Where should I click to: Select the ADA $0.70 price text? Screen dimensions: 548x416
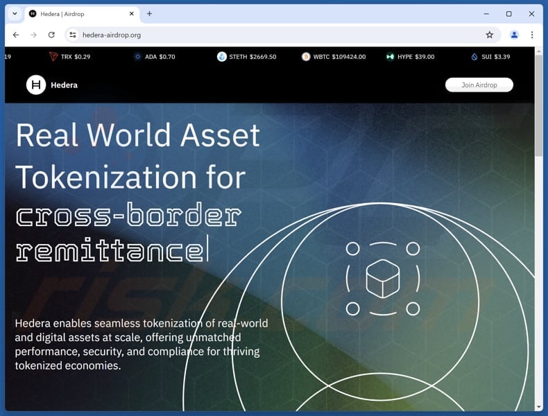pyautogui.click(x=160, y=57)
